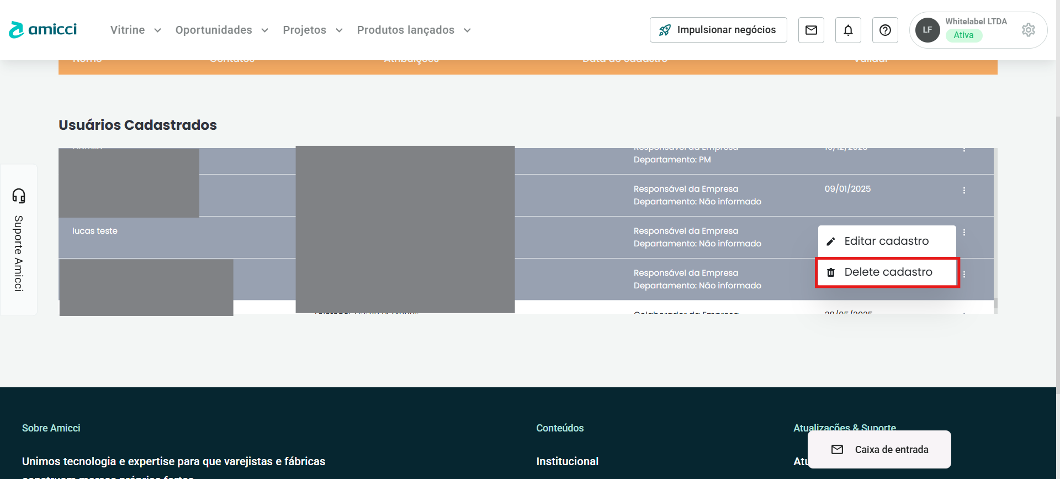Open settings gear icon
This screenshot has width=1060, height=479.
[1028, 30]
